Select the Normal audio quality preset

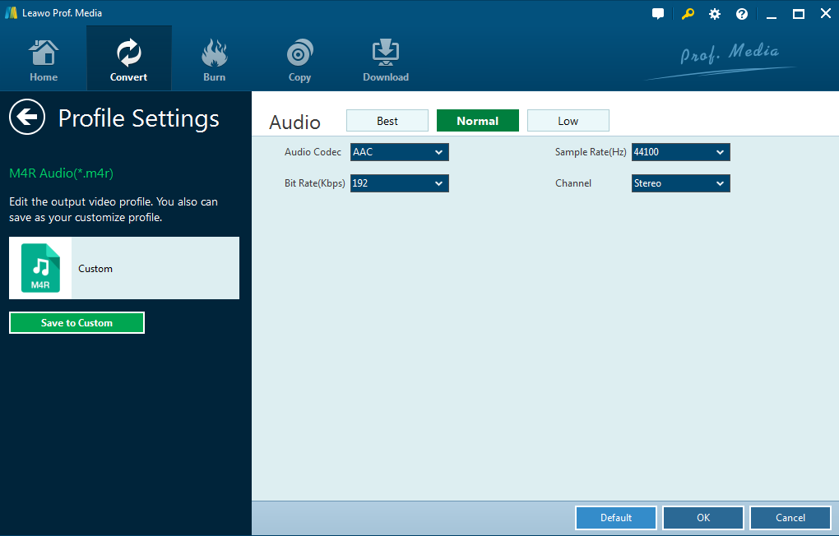(x=478, y=121)
